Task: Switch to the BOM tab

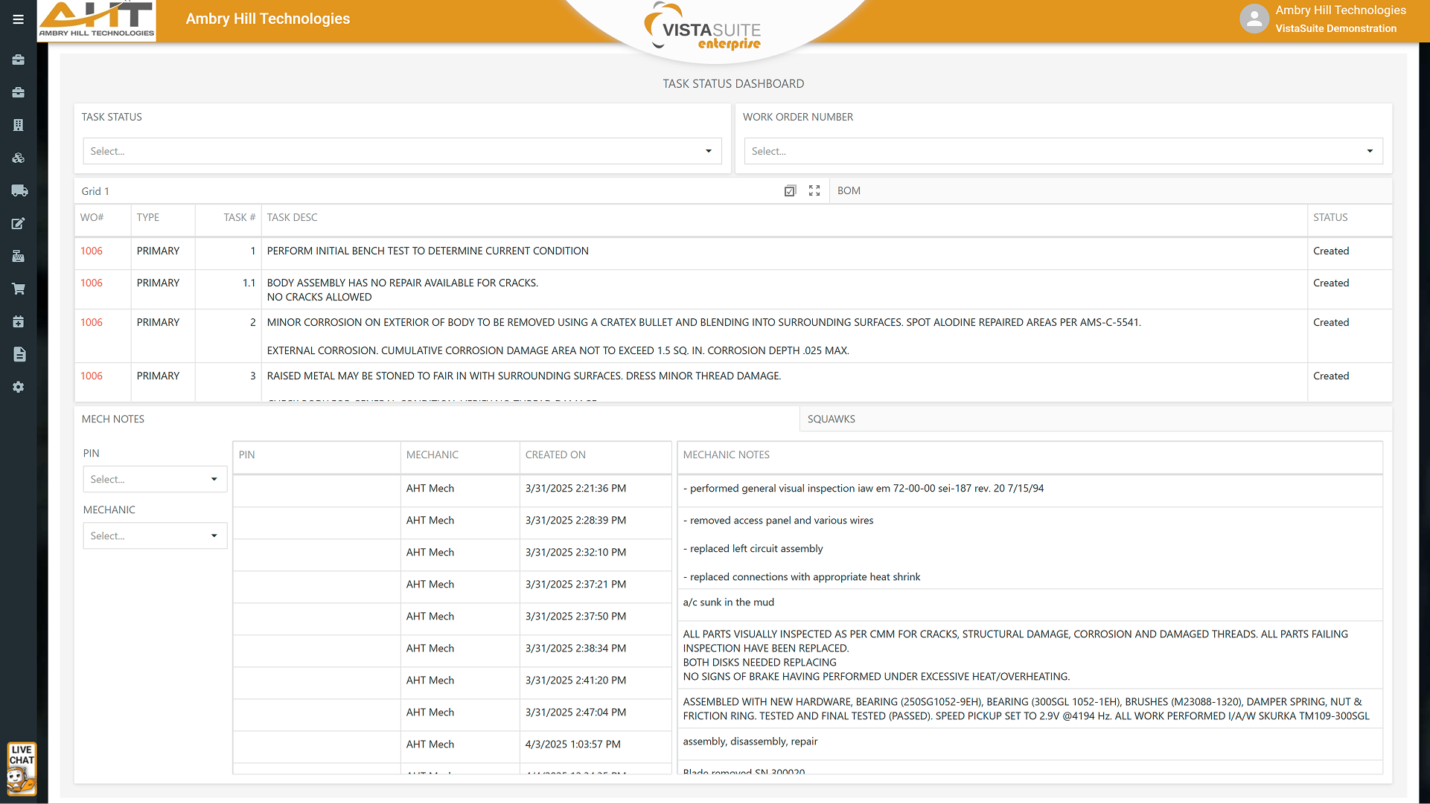Action: 849,191
